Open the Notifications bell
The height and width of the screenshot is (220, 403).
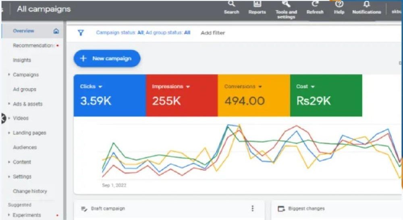click(366, 4)
